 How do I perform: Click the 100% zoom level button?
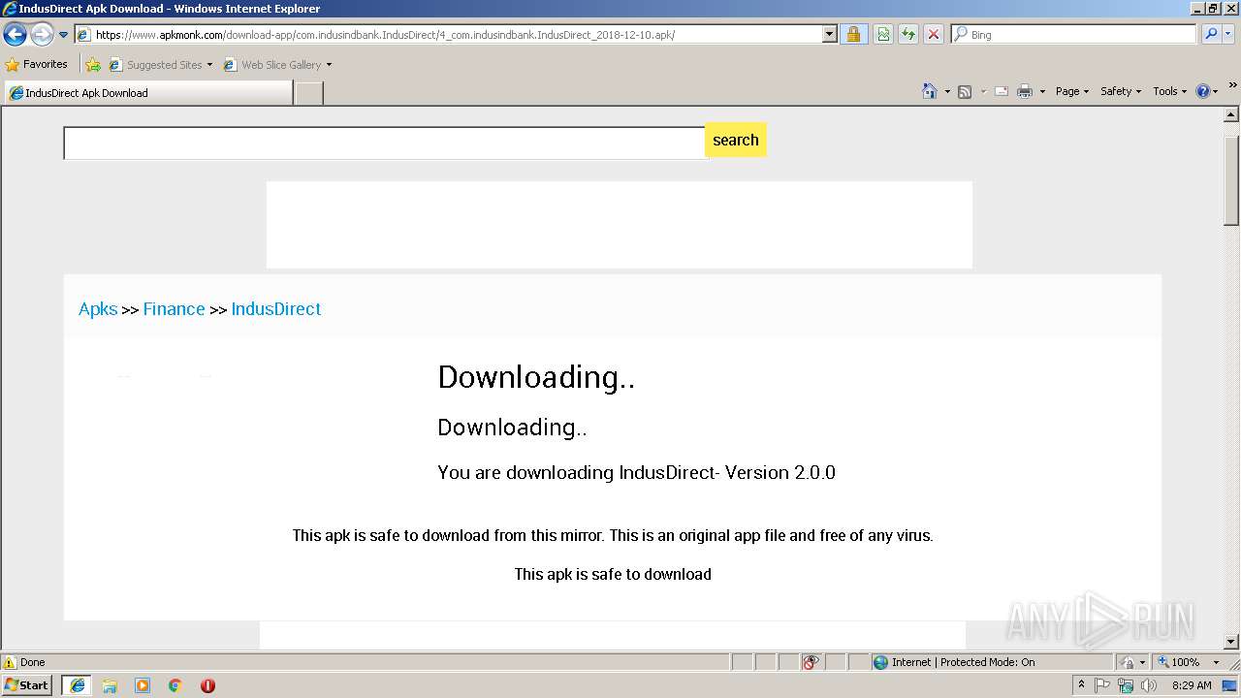tap(1177, 662)
